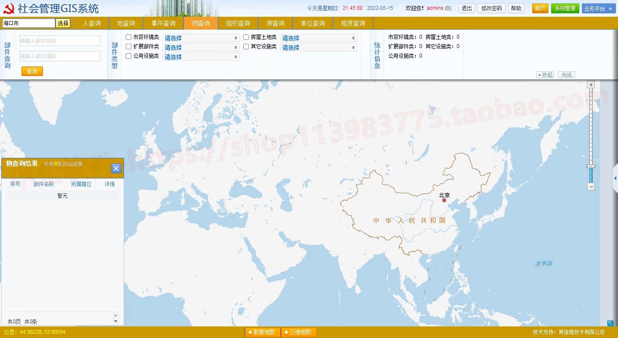This screenshot has width=618, height=338.
Task: Select the 物查询 tab
Action: 201,23
